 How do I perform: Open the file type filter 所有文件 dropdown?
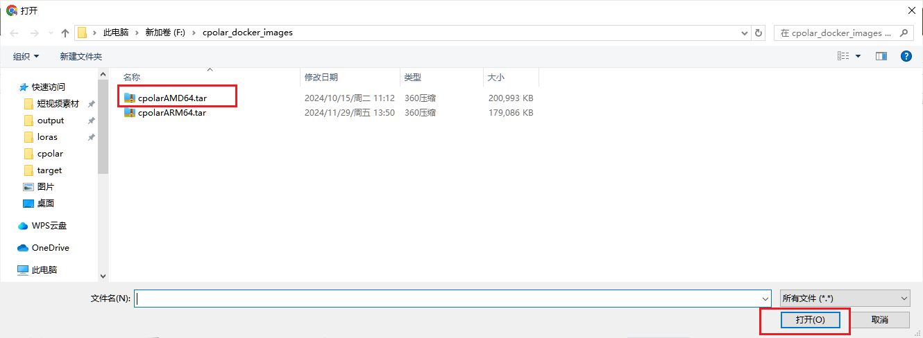844,299
